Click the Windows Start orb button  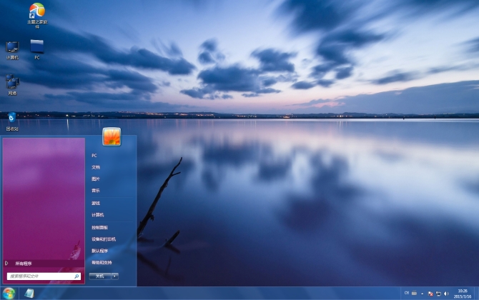pyautogui.click(x=9, y=294)
